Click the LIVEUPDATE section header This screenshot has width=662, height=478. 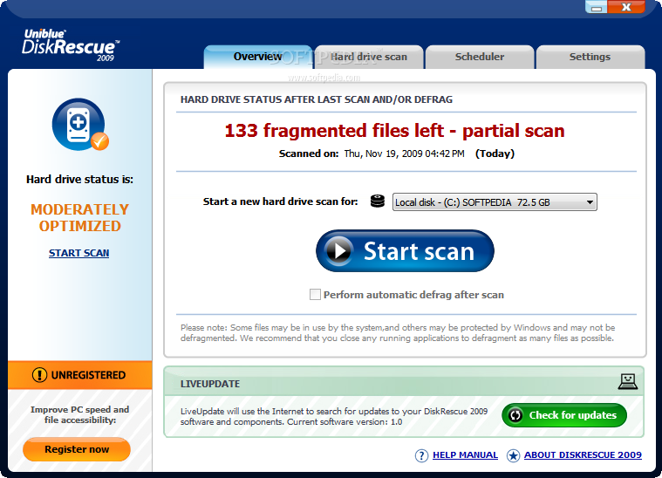210,384
